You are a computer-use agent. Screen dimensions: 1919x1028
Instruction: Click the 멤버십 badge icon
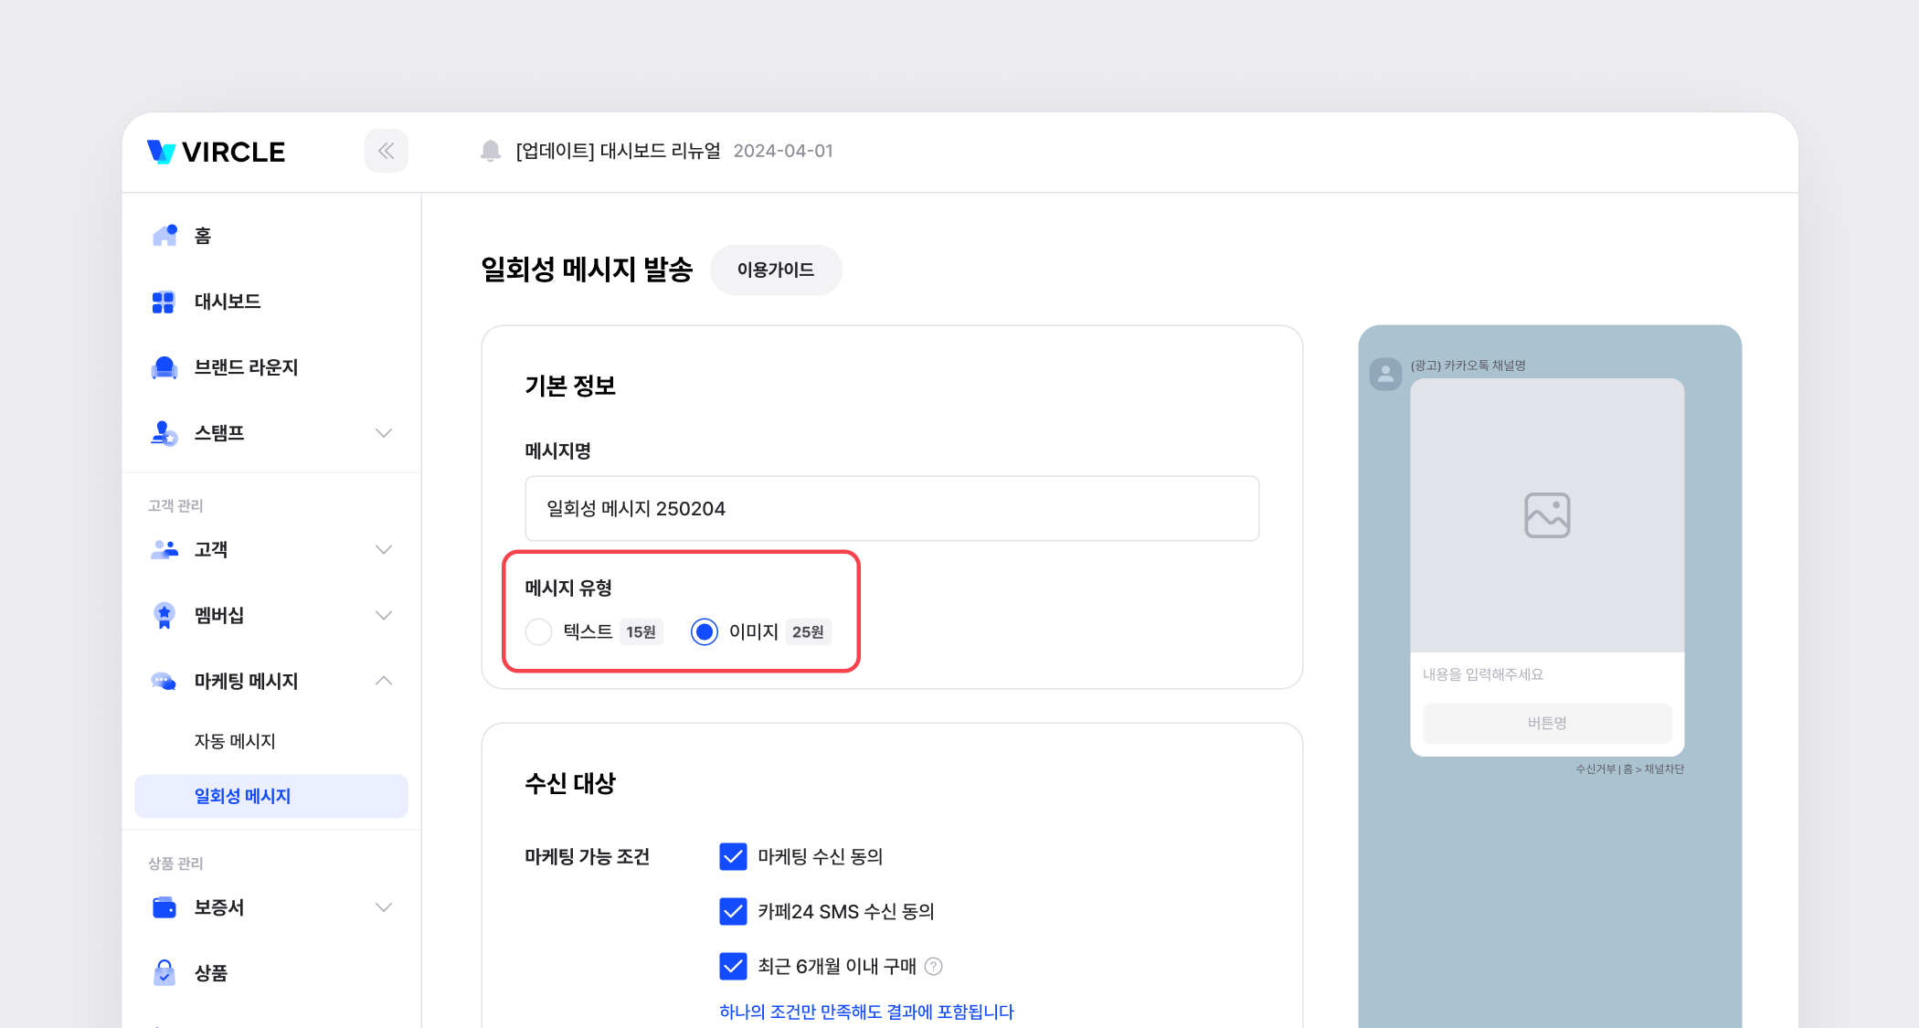(164, 615)
